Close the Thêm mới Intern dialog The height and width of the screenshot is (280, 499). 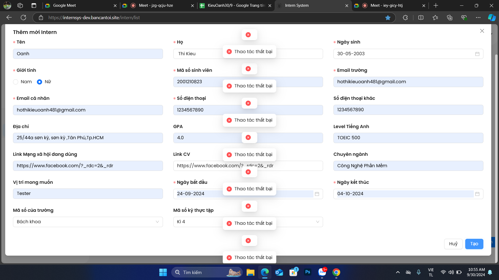[x=482, y=31]
